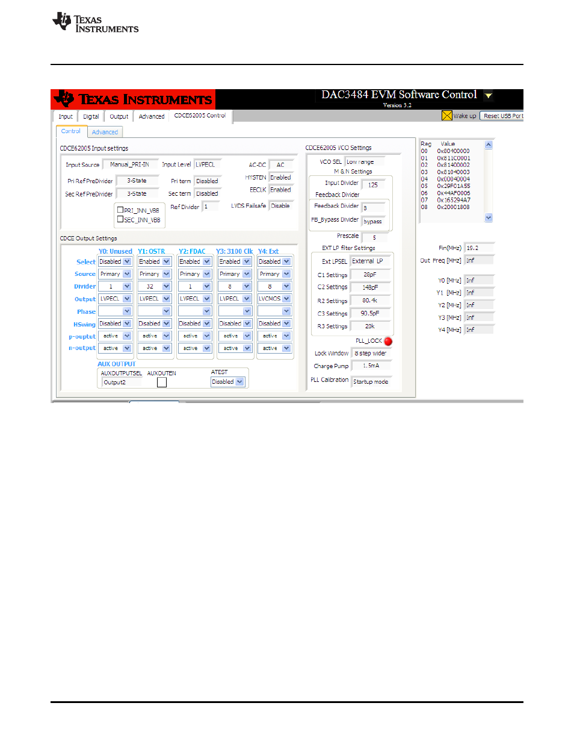Open the Y1 Source Primary dropdown
Viewport: 574px width, 744px height.
tap(155, 274)
